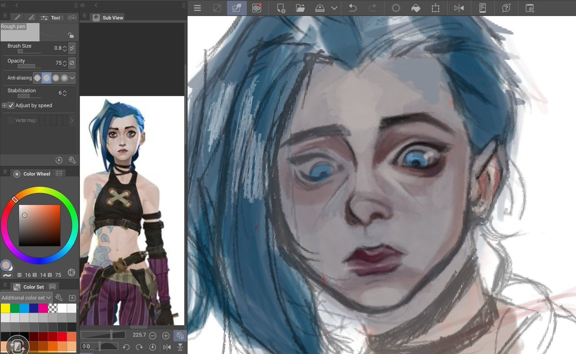Zoom out the Sub View image
Image resolution: width=576 pixels, height=354 pixels.
(x=153, y=335)
